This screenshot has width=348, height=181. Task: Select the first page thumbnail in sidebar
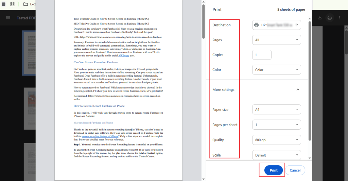29,53
